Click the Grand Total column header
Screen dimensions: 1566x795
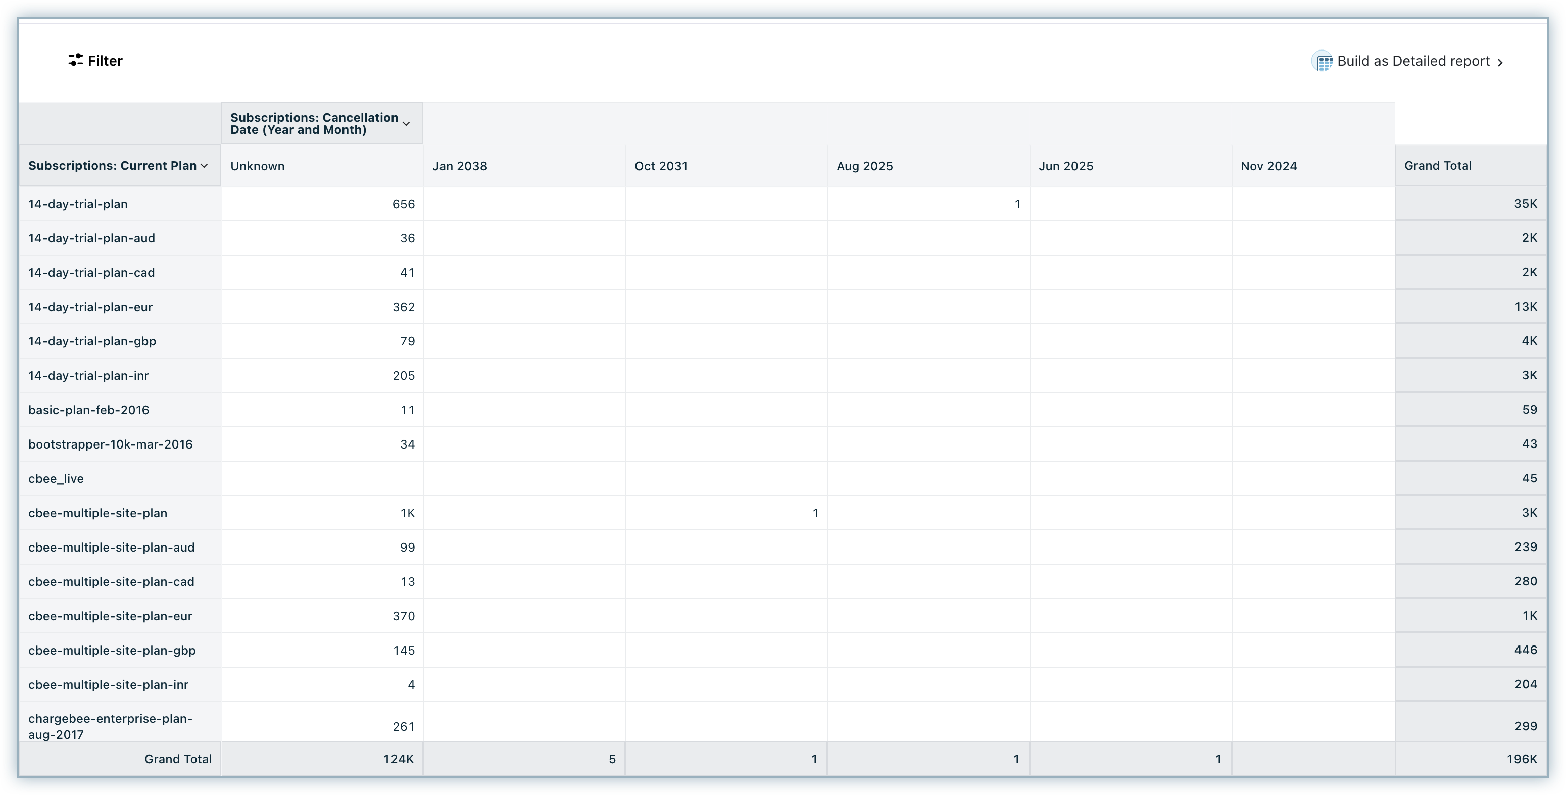tap(1438, 165)
